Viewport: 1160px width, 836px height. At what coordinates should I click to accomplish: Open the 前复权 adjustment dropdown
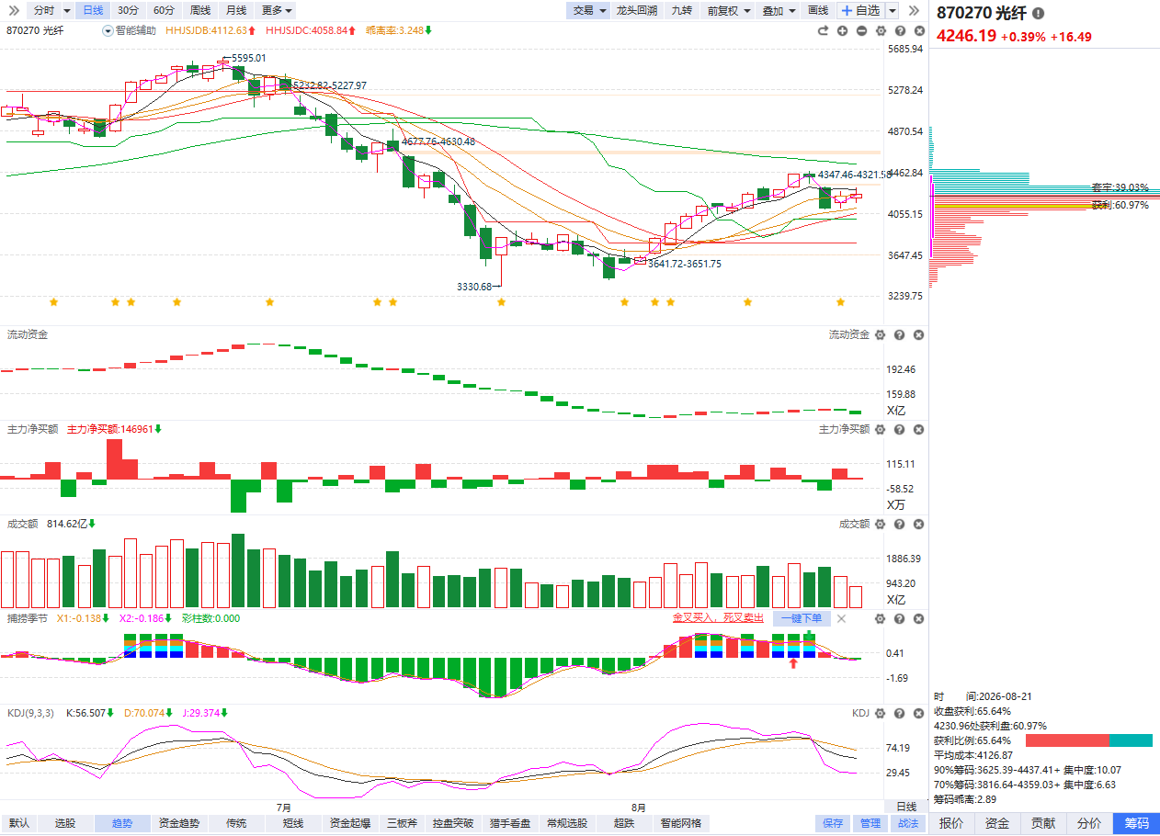(x=728, y=10)
